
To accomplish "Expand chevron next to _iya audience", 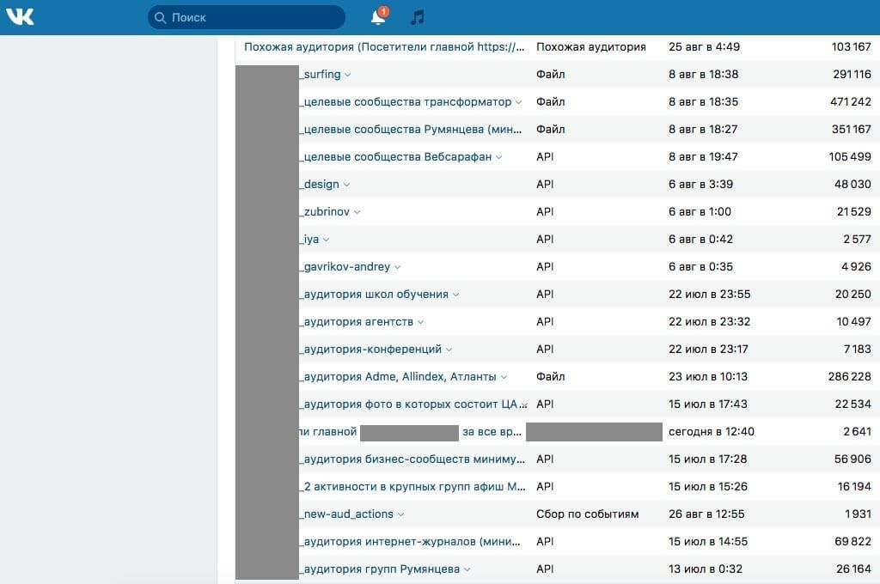I will (327, 240).
